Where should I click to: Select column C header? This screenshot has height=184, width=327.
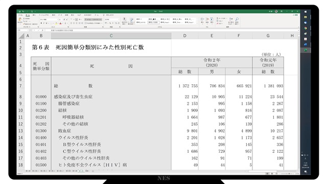pos(111,36)
